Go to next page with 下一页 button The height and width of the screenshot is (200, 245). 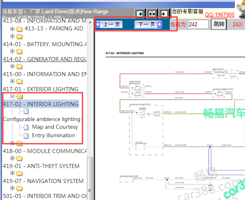click(148, 24)
